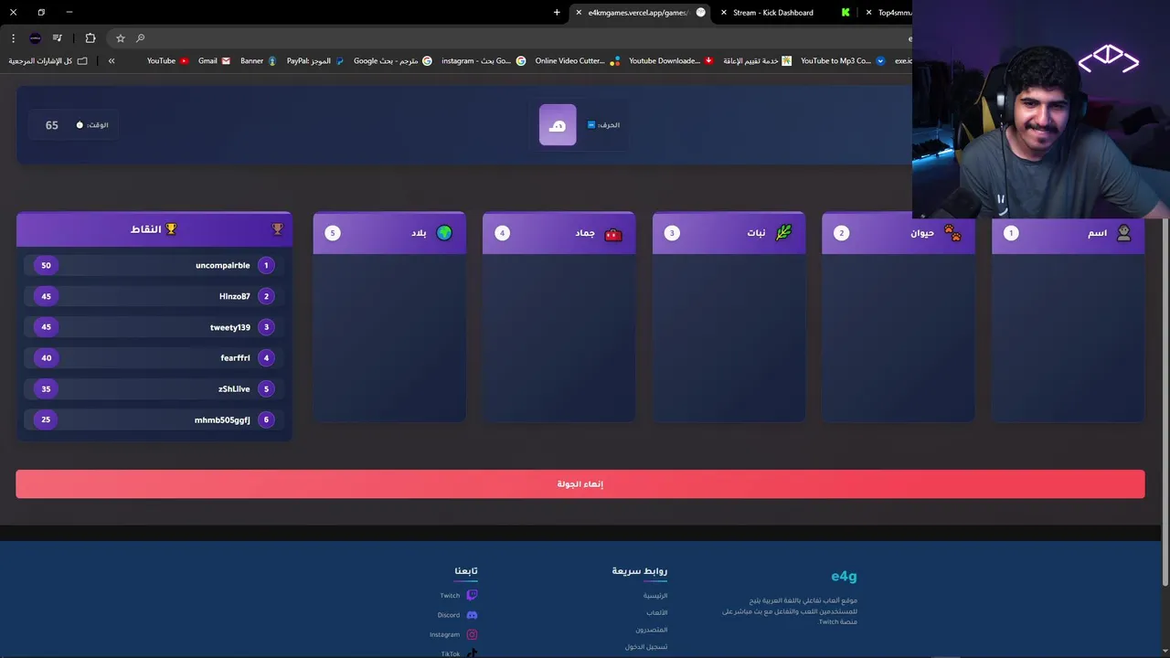1170x658 pixels.
Task: Open the Gmail bookmark
Action: click(214, 61)
